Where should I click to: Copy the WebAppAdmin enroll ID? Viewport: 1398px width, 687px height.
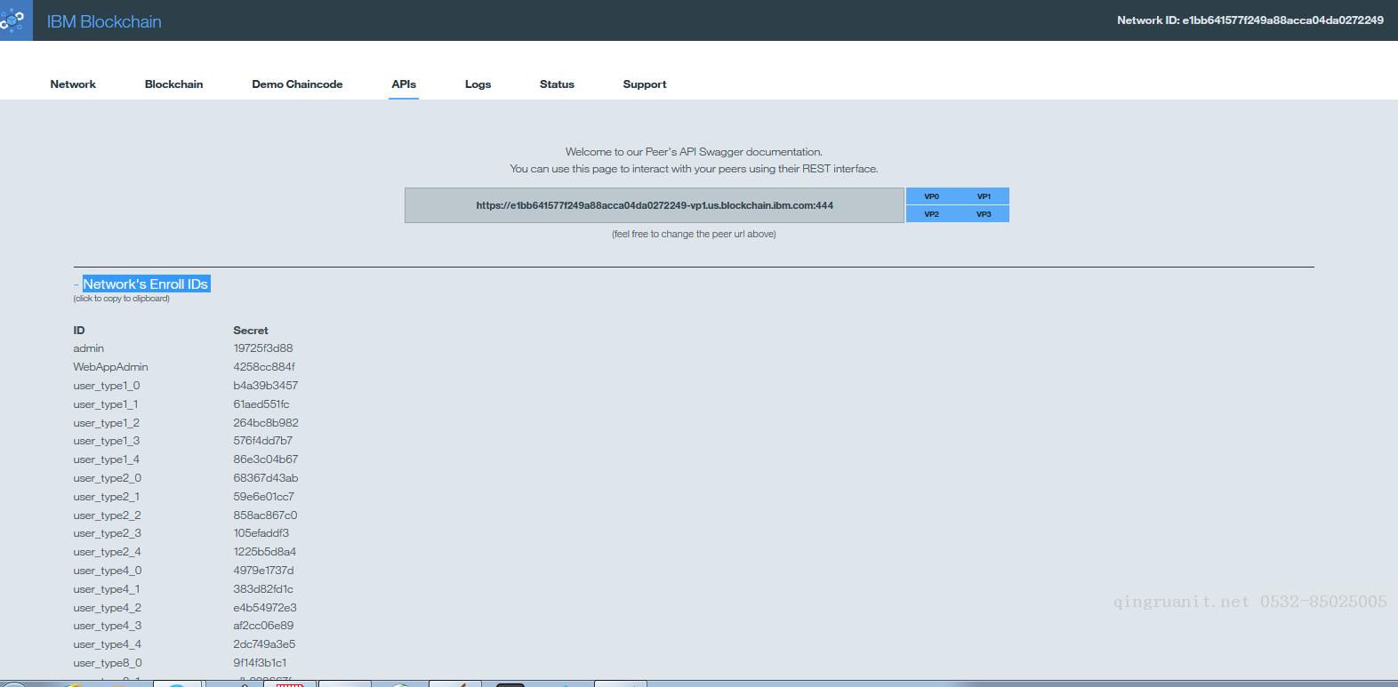click(x=110, y=367)
